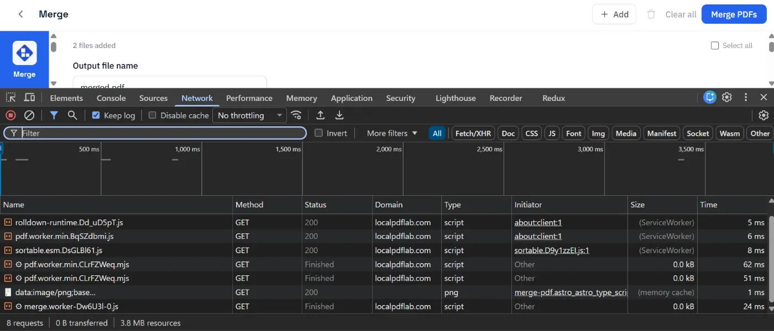Import HAR file upload icon
The height and width of the screenshot is (331, 774).
[x=320, y=115]
